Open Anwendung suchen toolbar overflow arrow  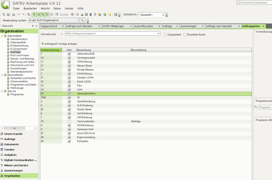(88, 21)
